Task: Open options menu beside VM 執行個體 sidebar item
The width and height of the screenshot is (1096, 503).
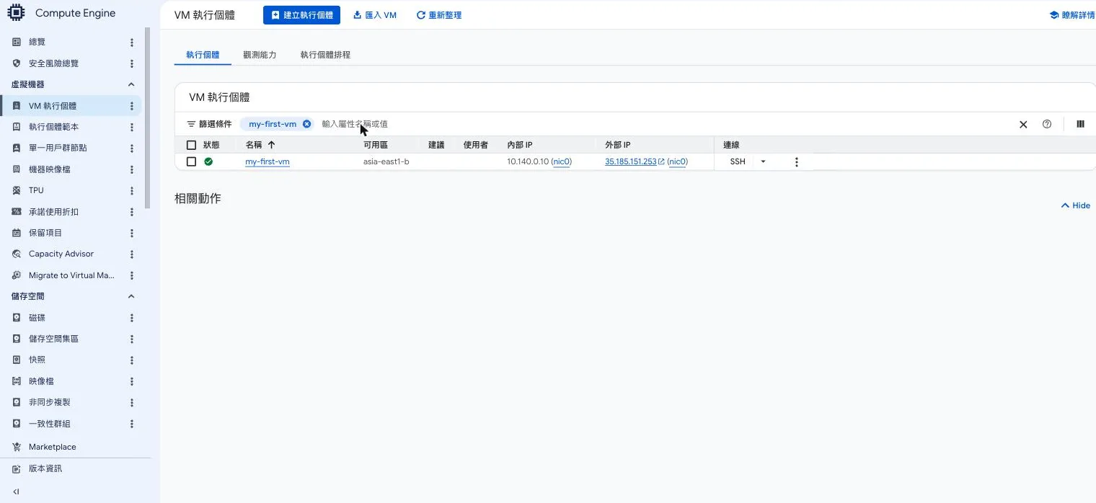Action: click(x=132, y=106)
